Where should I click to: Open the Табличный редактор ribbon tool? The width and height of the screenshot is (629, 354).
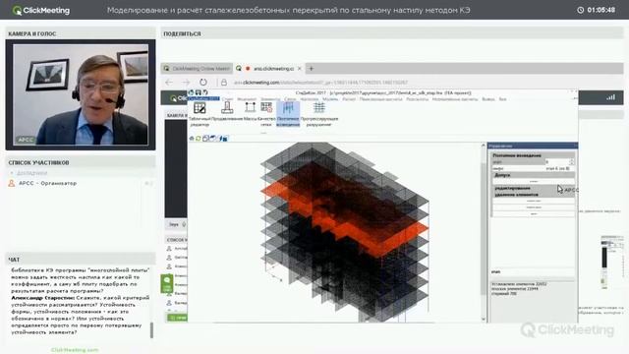200,114
